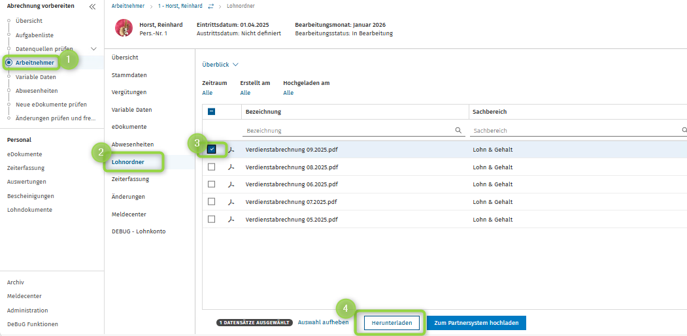
Task: Go to Übersicht in workflow steps
Action: 29,20
